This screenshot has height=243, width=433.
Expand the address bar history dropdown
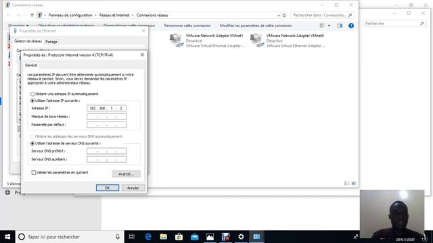pos(279,16)
